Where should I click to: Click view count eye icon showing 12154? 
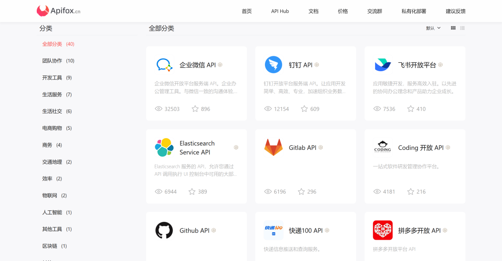tap(268, 109)
